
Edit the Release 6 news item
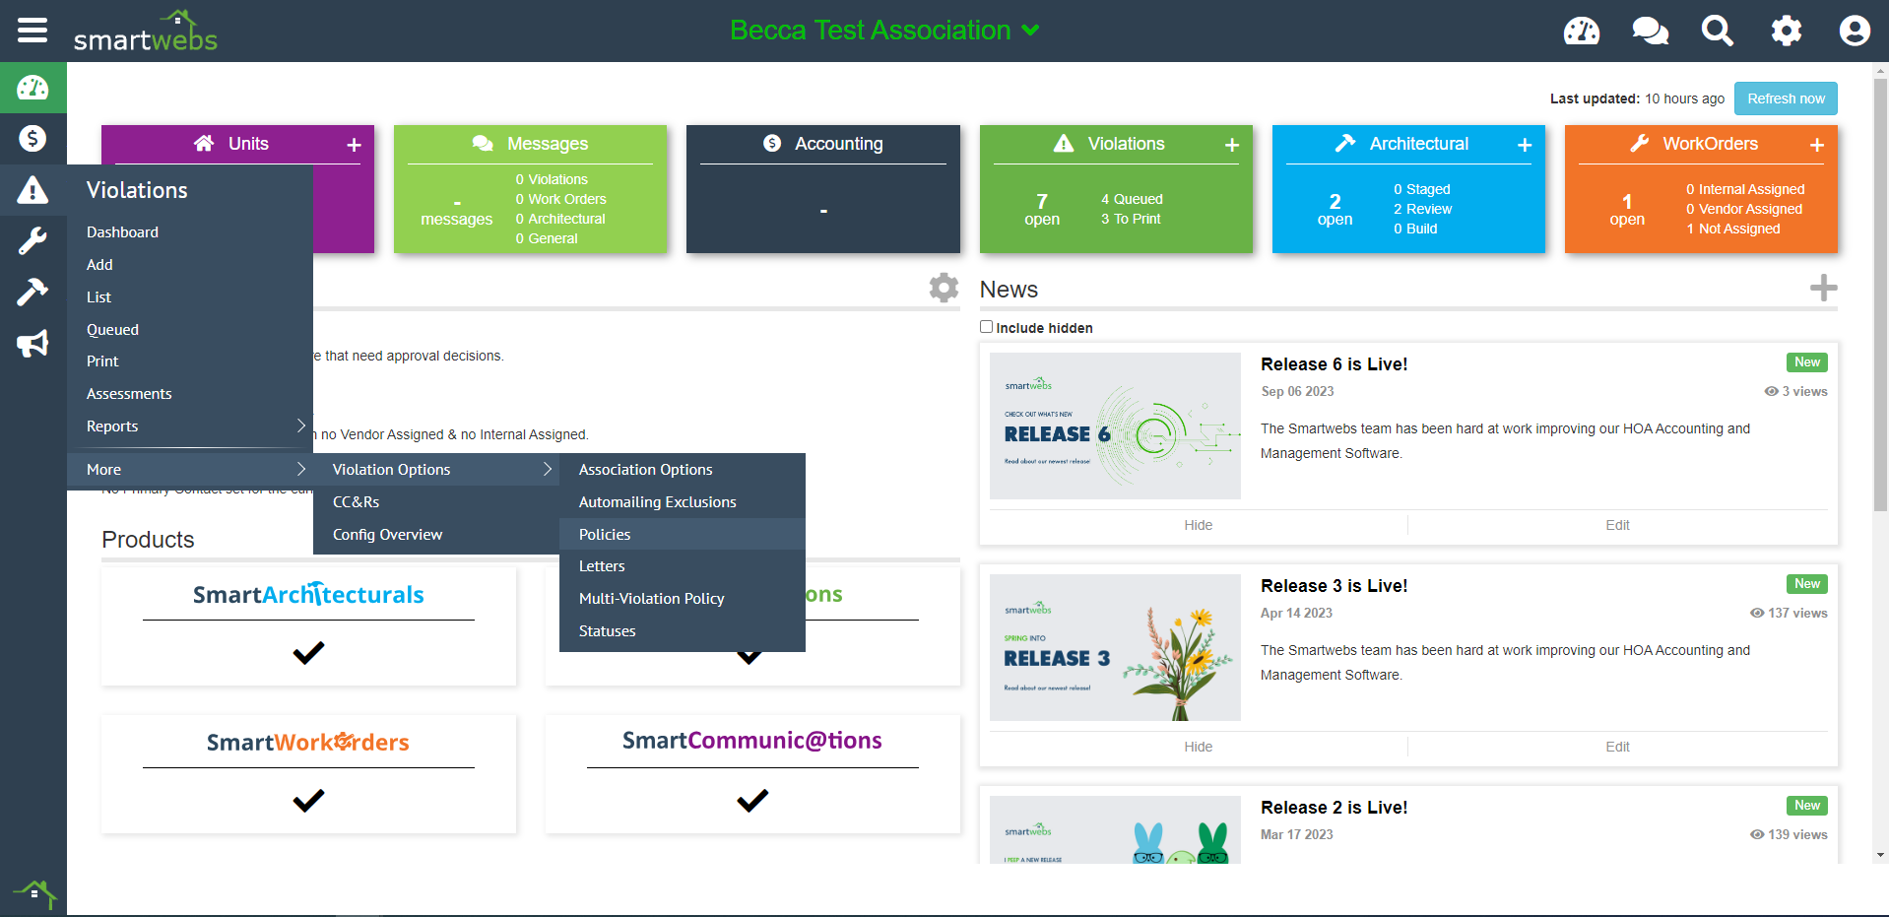coord(1617,525)
